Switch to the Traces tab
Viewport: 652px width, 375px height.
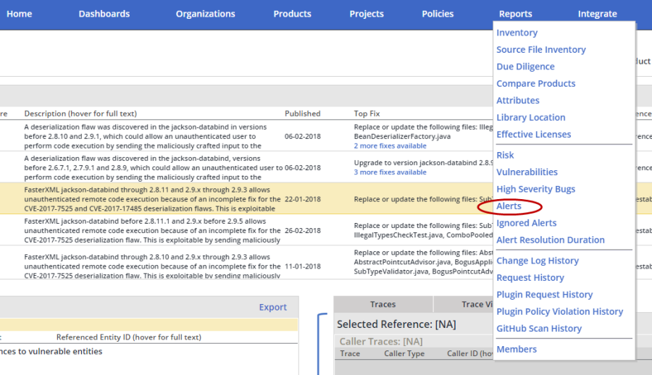click(x=383, y=305)
